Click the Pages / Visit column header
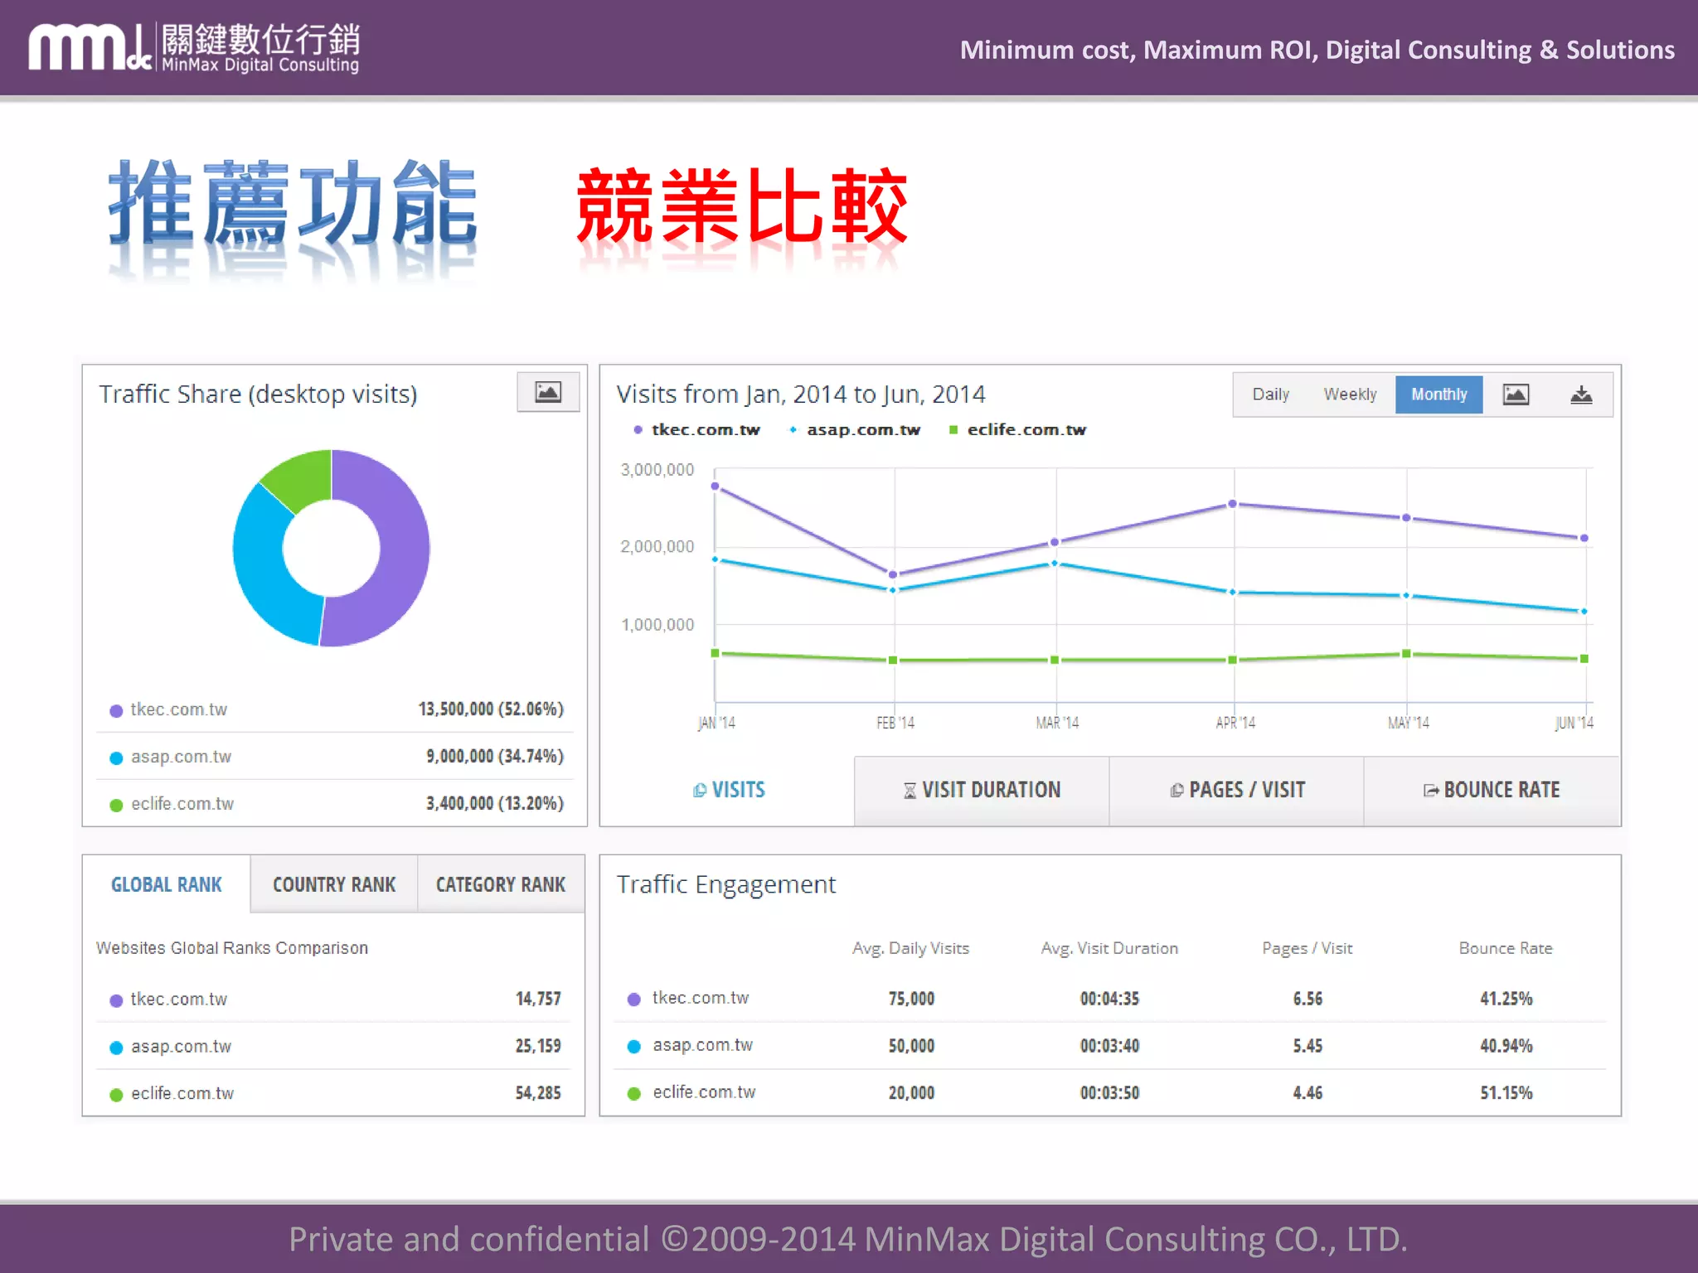 tap(1307, 948)
